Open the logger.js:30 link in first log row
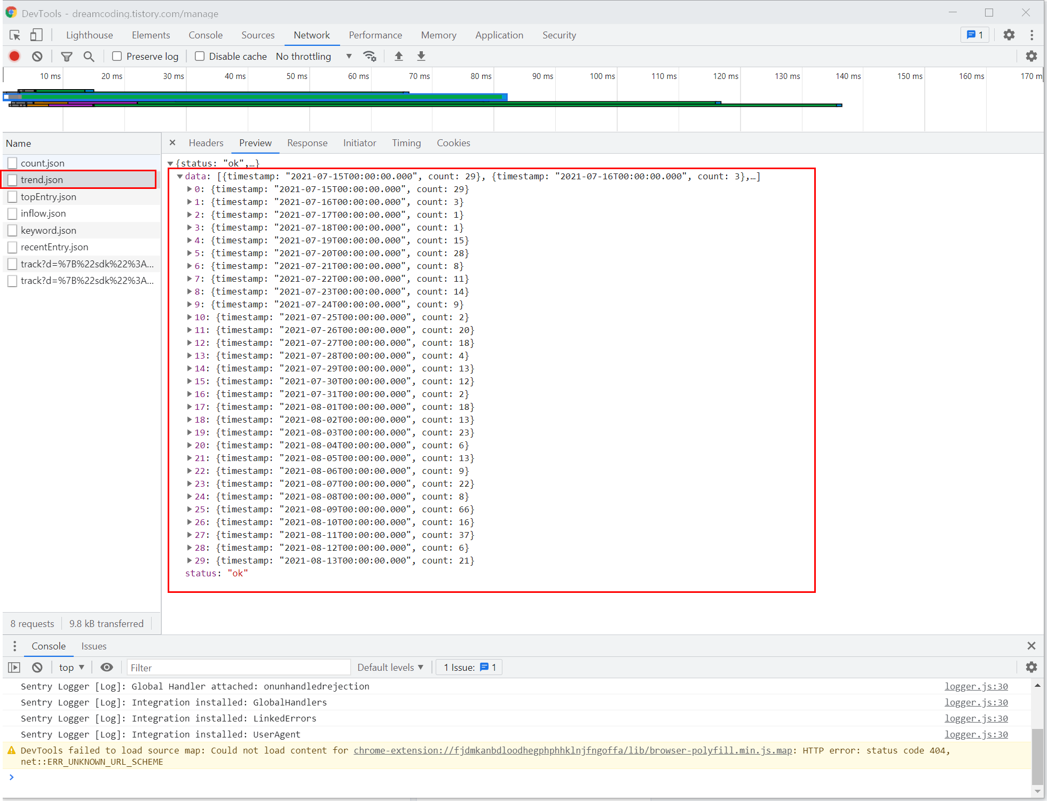Image resolution: width=1047 pixels, height=801 pixels. [976, 686]
